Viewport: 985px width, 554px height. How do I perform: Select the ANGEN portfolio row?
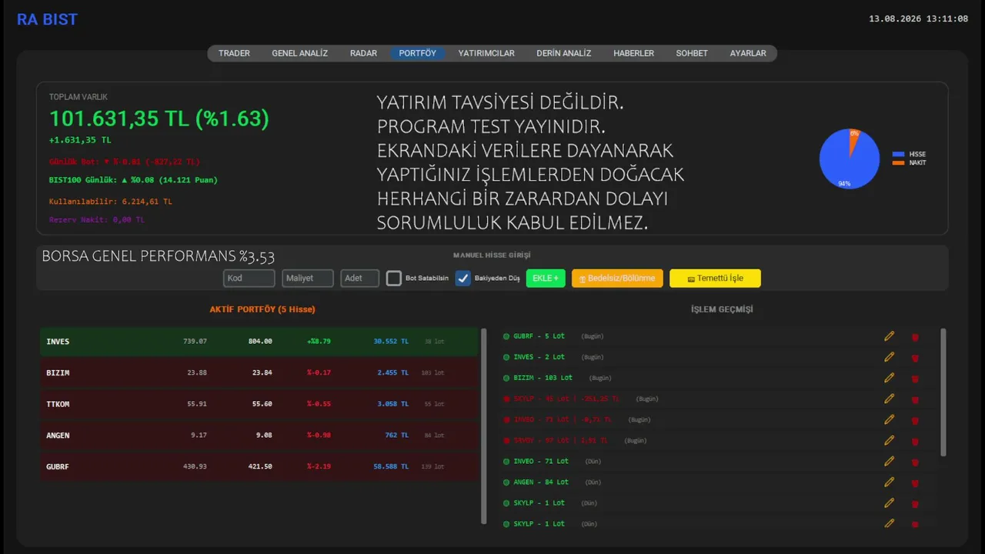[259, 436]
